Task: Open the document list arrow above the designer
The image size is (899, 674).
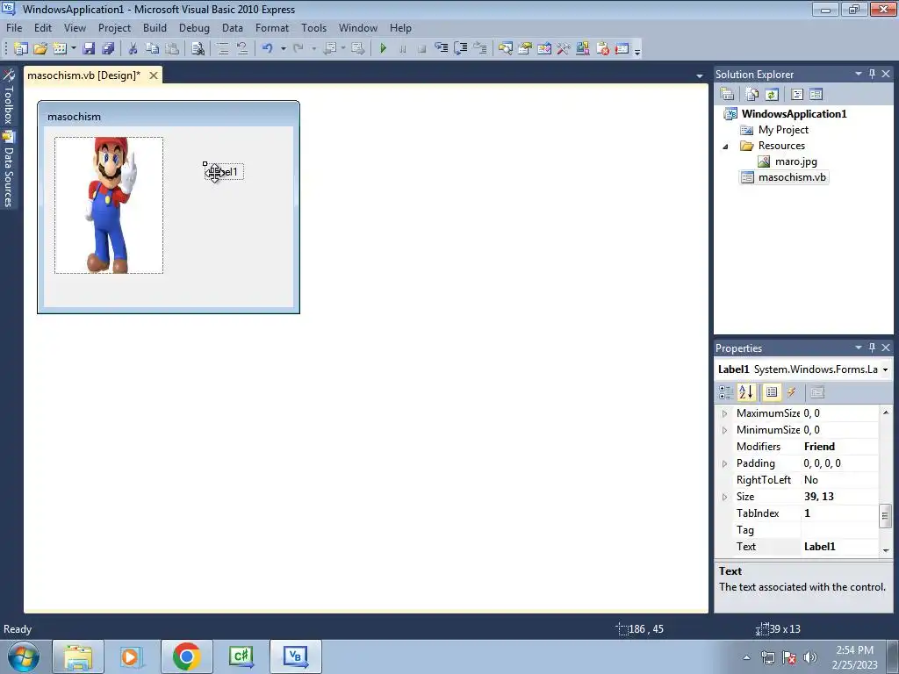Action: click(699, 75)
